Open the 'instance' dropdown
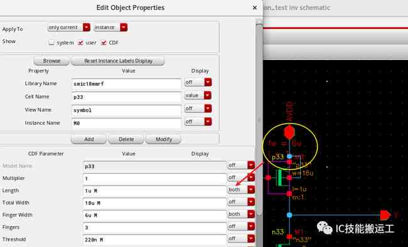The height and width of the screenshot is (247, 408). click(x=111, y=28)
